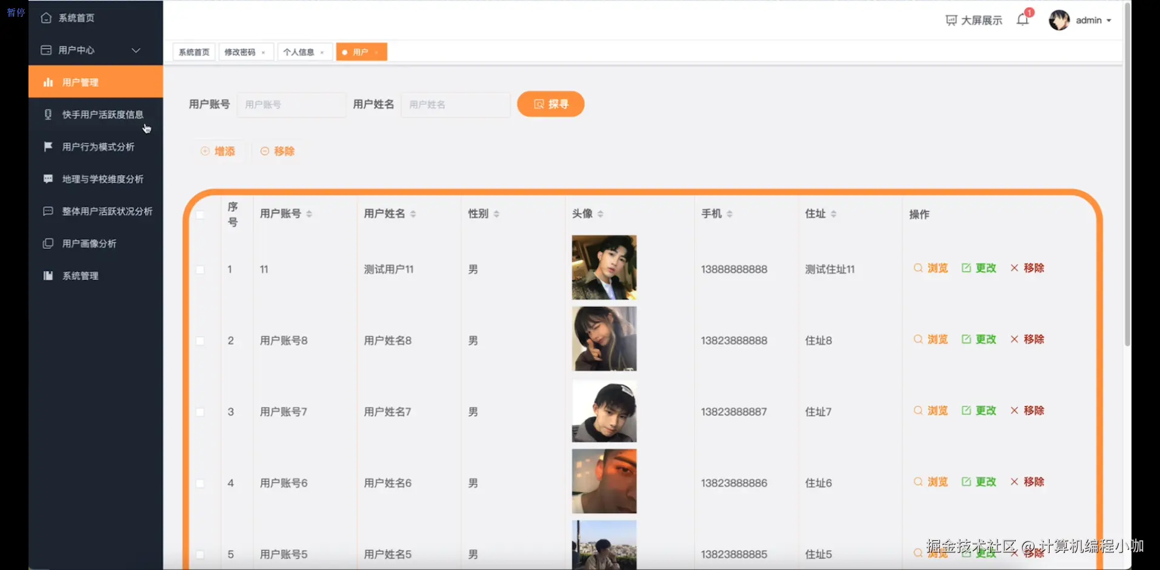Click avatar thumbnail of 测试用户11

(x=604, y=268)
